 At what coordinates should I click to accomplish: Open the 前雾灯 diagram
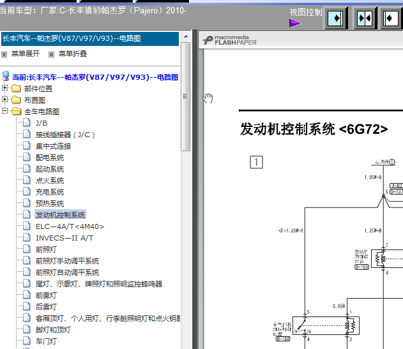pos(46,295)
